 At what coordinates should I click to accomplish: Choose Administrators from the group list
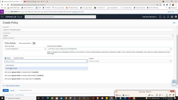point(46,65)
